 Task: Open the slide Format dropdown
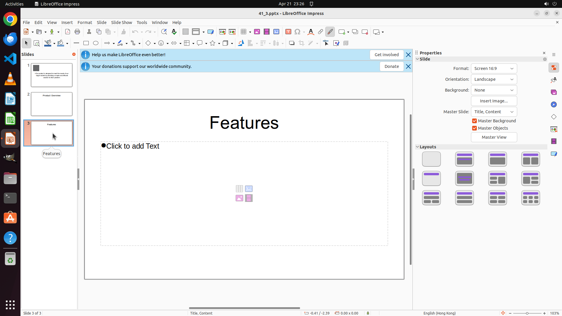coord(494,68)
